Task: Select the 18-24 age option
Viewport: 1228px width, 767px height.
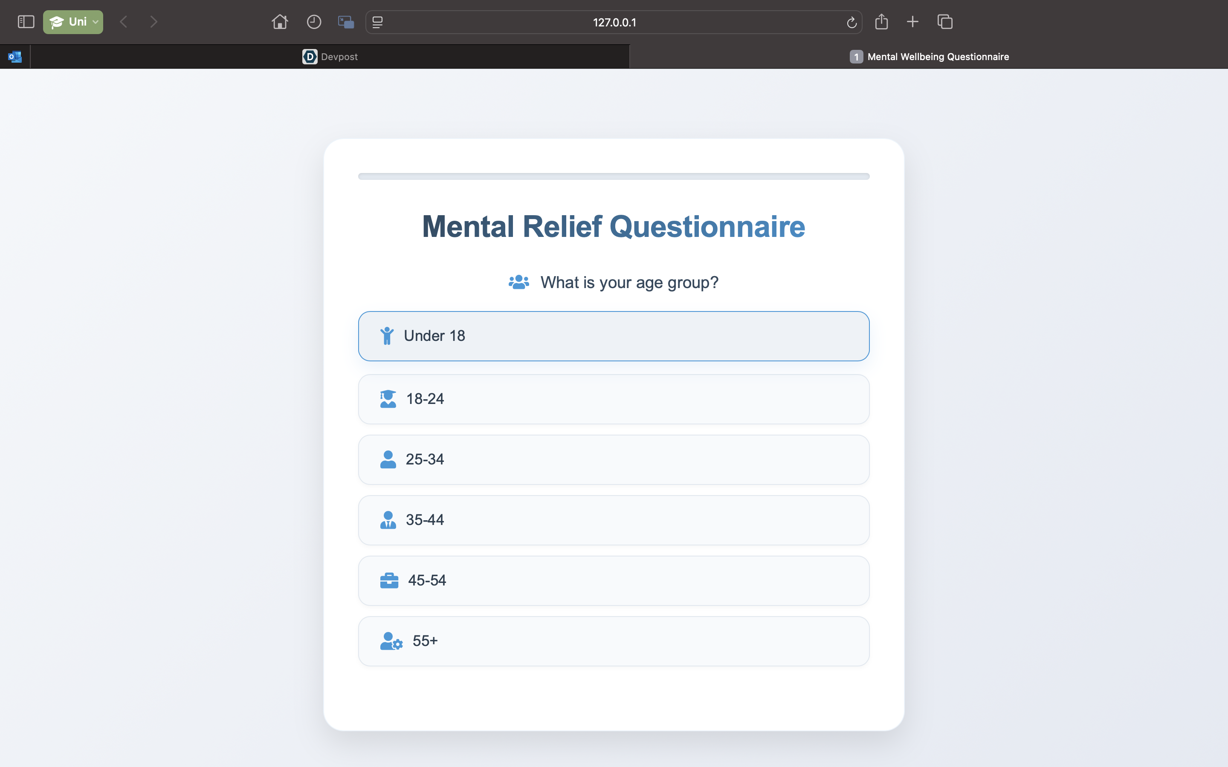Action: coord(614,399)
